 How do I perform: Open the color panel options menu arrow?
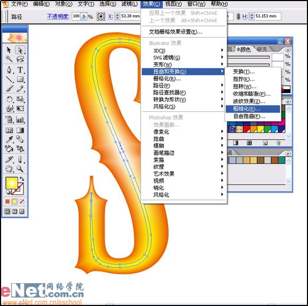click(x=288, y=50)
